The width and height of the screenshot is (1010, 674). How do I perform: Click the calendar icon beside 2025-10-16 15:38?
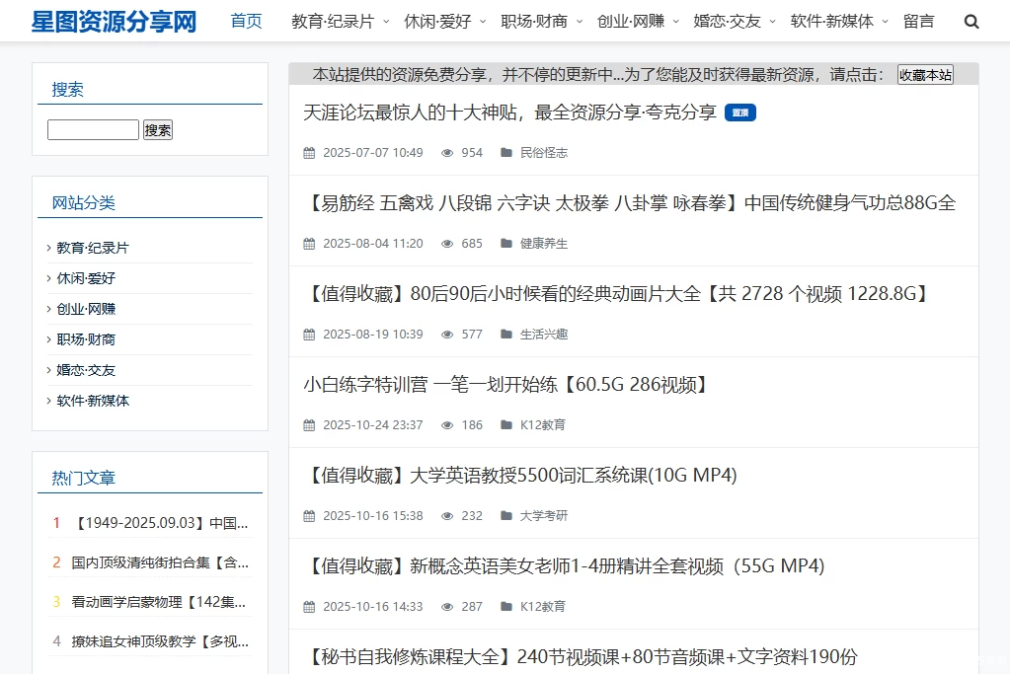tap(307, 516)
